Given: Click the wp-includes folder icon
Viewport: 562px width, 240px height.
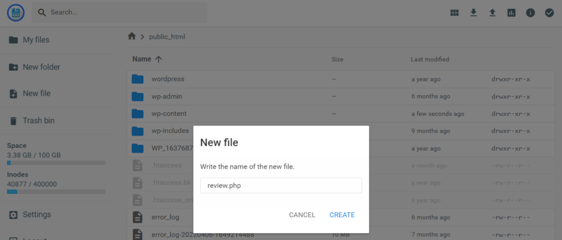Looking at the screenshot, I should (138, 131).
